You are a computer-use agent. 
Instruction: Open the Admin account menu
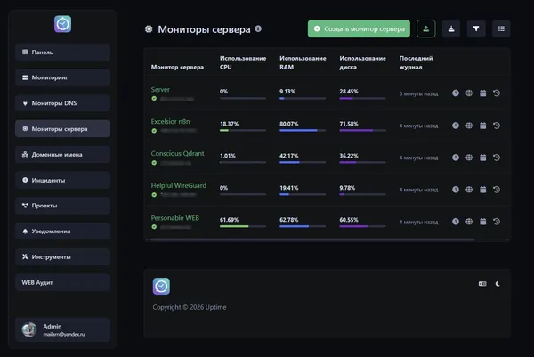point(62,330)
